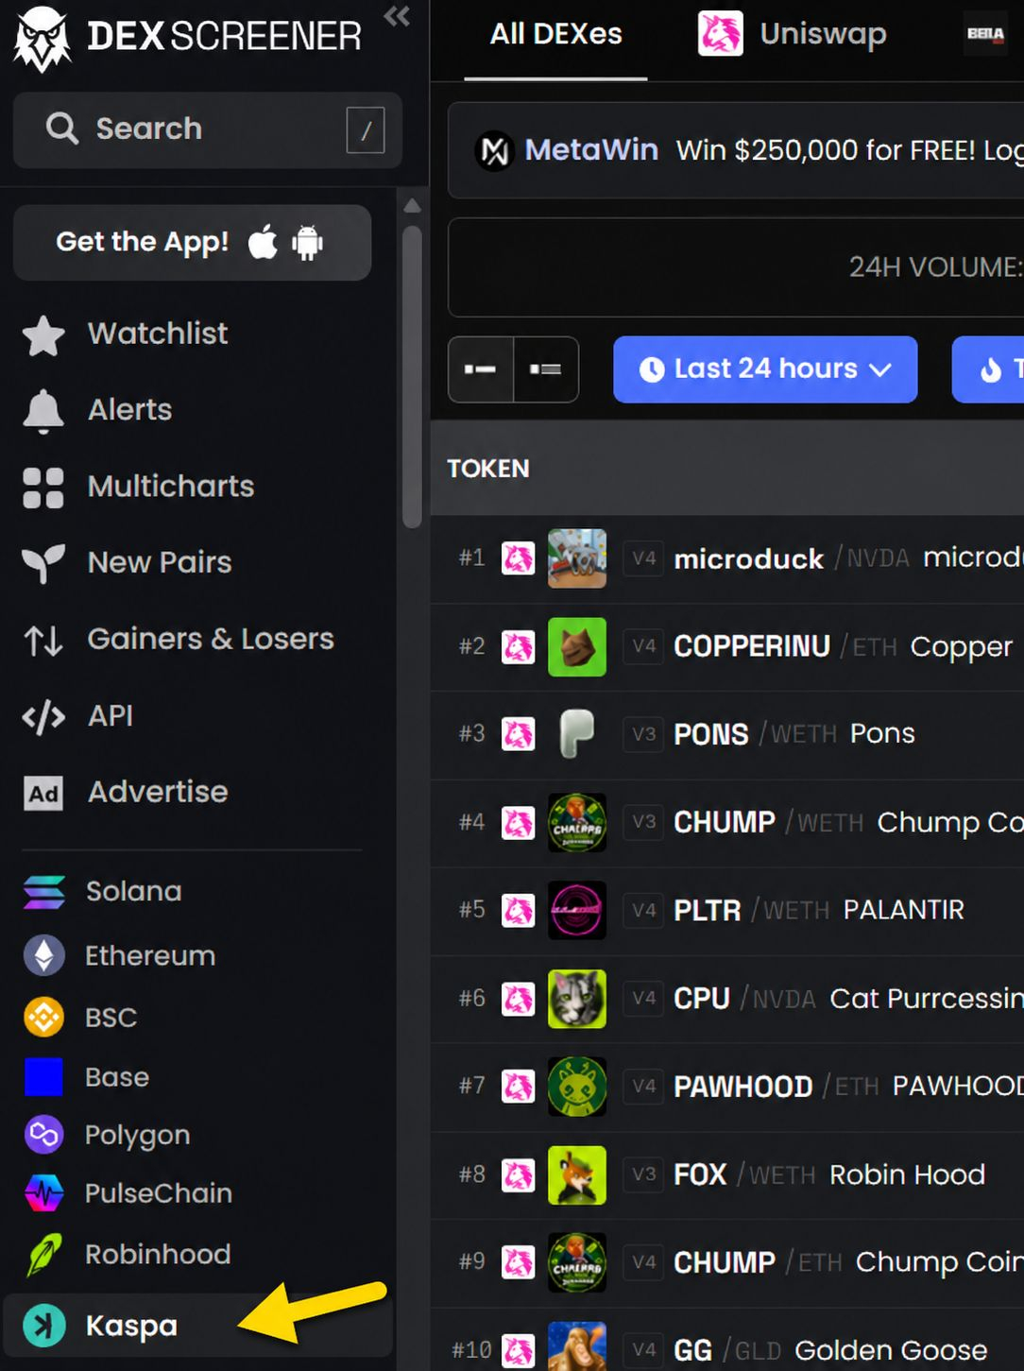The height and width of the screenshot is (1371, 1024).
Task: Select the Base chain icon
Action: pyautogui.click(x=43, y=1076)
